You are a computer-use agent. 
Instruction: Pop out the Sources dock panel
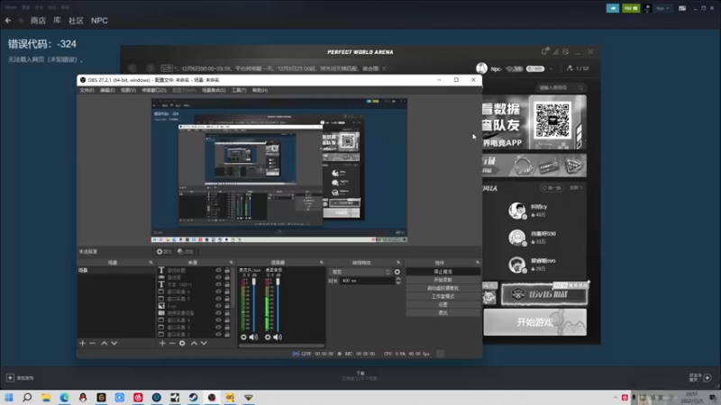[232, 263]
